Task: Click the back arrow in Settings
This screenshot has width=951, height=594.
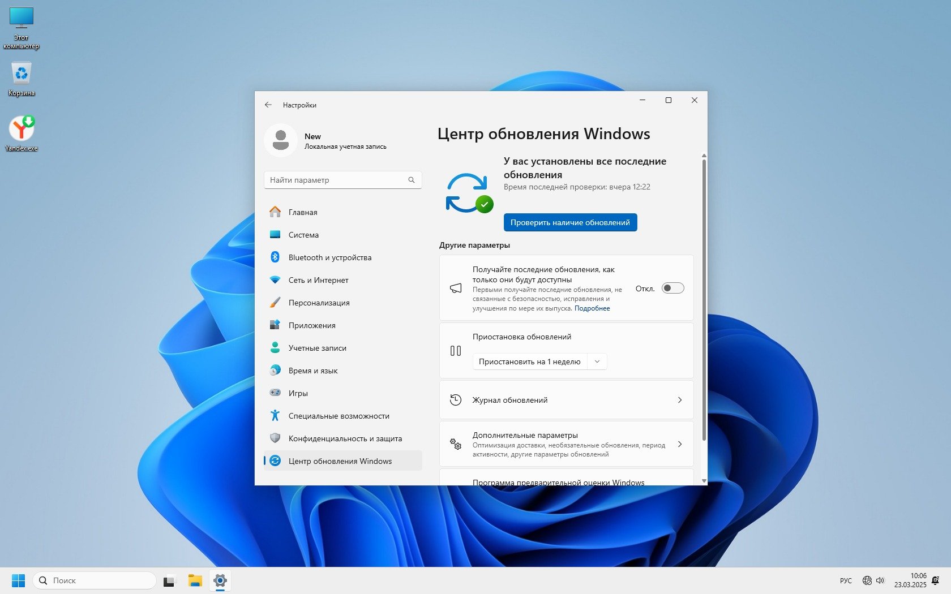Action: pyautogui.click(x=268, y=105)
